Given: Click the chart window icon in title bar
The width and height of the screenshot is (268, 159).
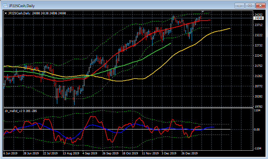Looking at the screenshot, I should click(5, 6).
